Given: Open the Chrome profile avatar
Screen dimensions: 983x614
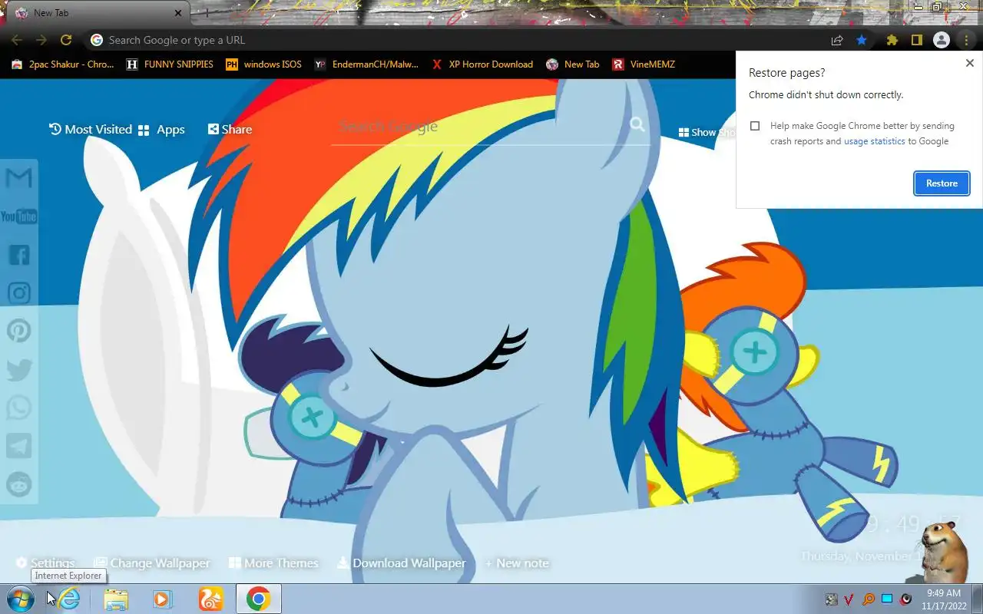Looking at the screenshot, I should 942,40.
